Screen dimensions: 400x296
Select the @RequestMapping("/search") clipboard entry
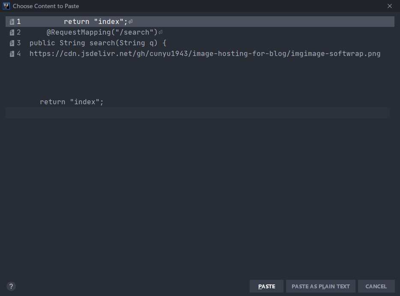click(102, 32)
